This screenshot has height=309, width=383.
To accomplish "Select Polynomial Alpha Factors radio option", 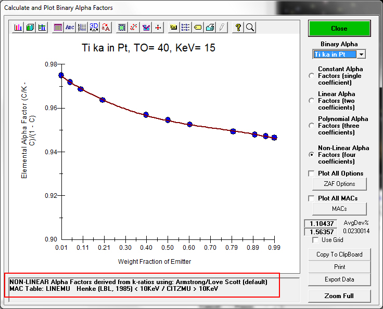I will [312, 126].
